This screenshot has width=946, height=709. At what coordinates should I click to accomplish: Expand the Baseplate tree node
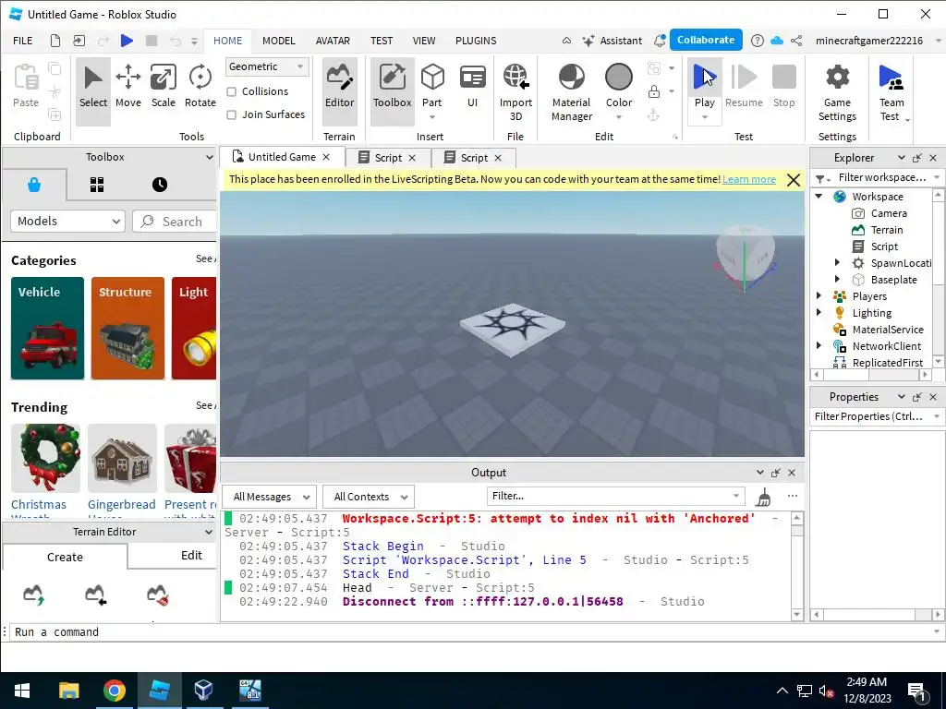tap(837, 279)
